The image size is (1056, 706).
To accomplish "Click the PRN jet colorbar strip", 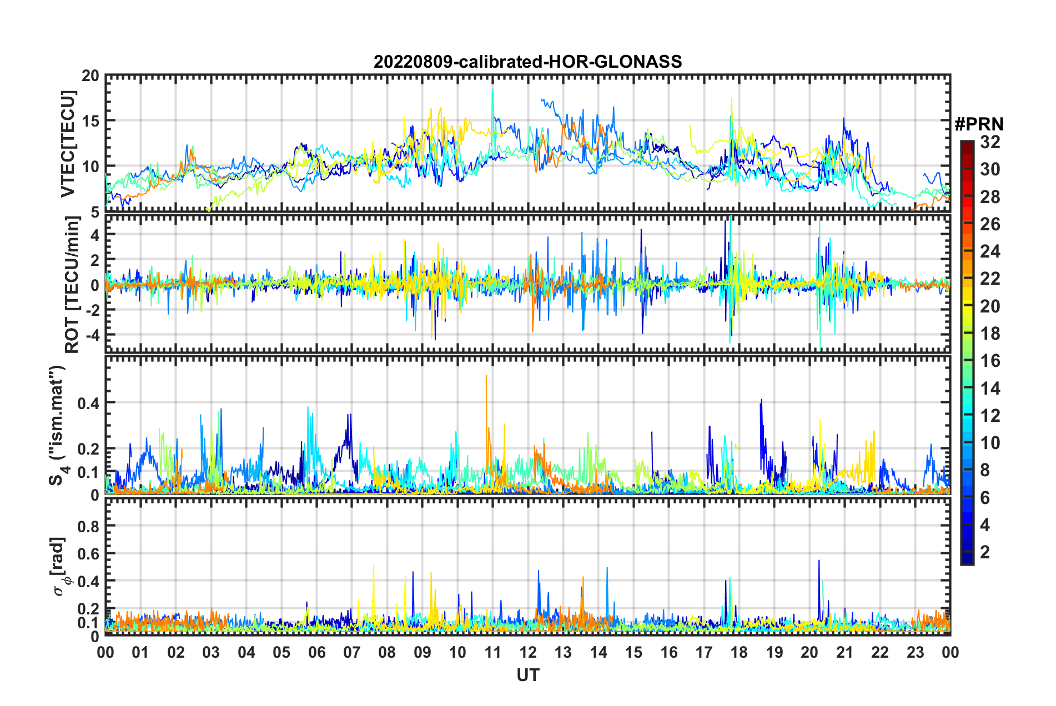I will (x=967, y=352).
